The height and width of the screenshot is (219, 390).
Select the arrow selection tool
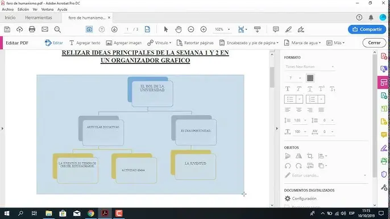point(166,30)
